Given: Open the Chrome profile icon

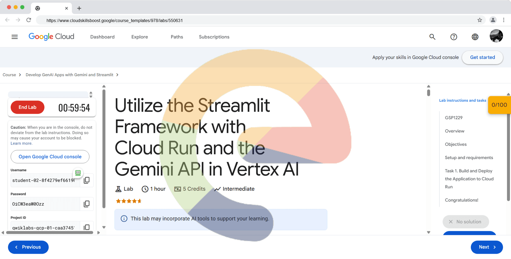Looking at the screenshot, I should (493, 20).
